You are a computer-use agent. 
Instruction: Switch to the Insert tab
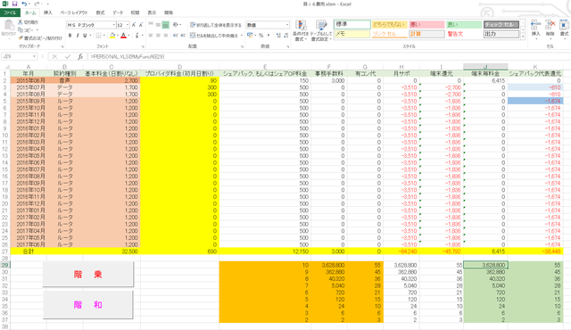click(x=47, y=12)
